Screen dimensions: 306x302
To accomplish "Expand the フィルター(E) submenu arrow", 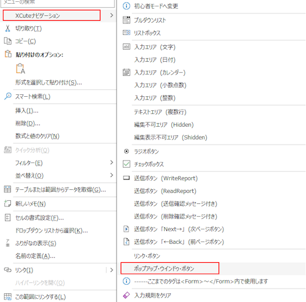I will (x=111, y=162).
